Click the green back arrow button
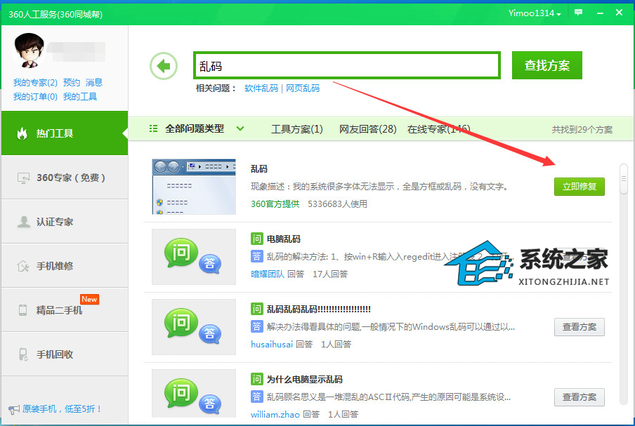 [x=164, y=66]
